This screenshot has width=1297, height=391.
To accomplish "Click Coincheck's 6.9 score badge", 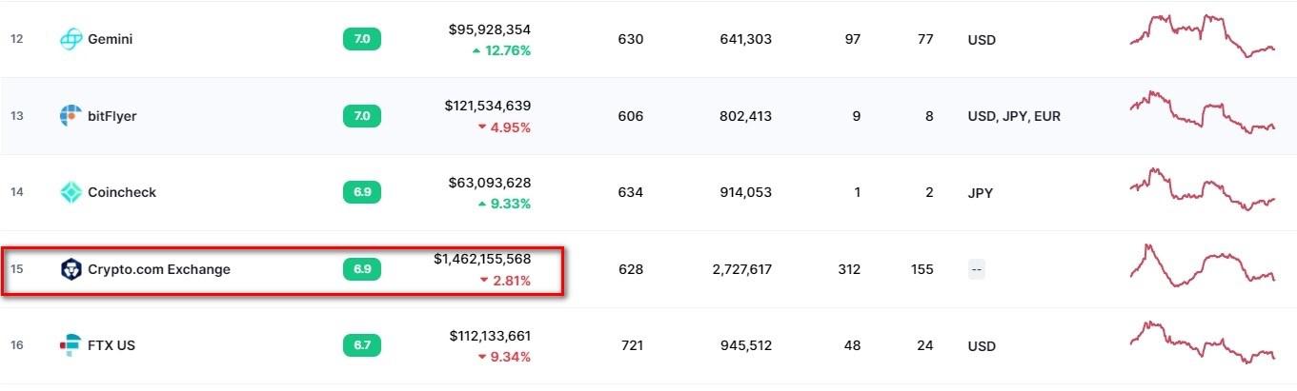I will (x=362, y=192).
